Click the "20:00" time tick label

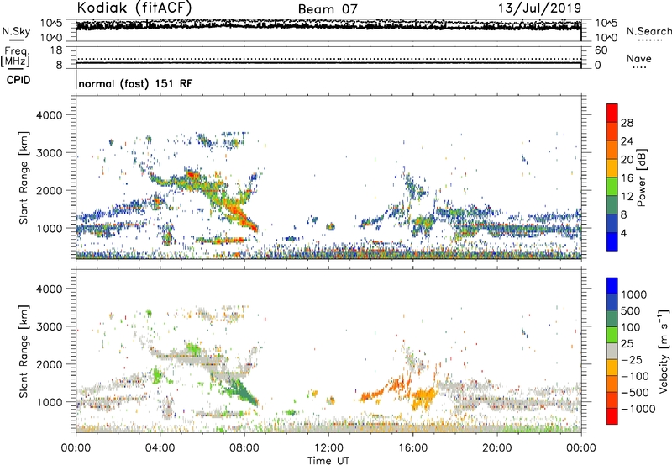(x=497, y=448)
